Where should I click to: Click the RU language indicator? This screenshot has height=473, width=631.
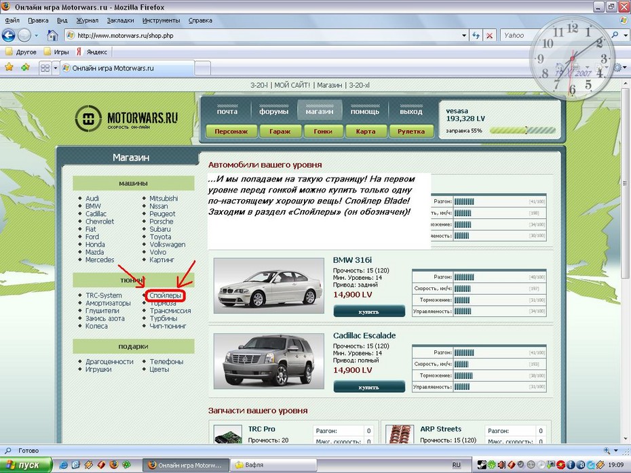(456, 465)
